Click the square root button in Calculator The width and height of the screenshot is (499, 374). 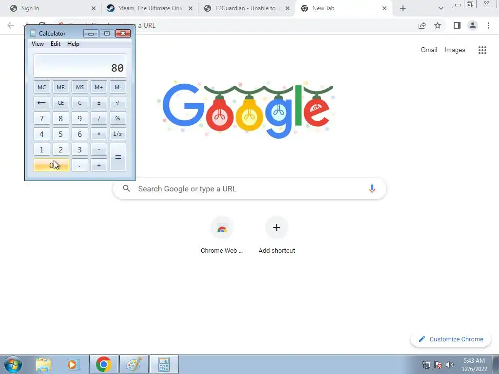[118, 103]
